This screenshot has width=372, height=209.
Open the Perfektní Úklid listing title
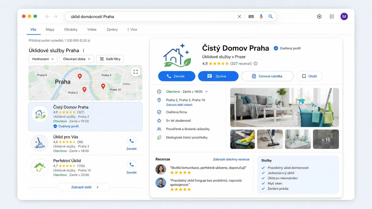click(67, 161)
